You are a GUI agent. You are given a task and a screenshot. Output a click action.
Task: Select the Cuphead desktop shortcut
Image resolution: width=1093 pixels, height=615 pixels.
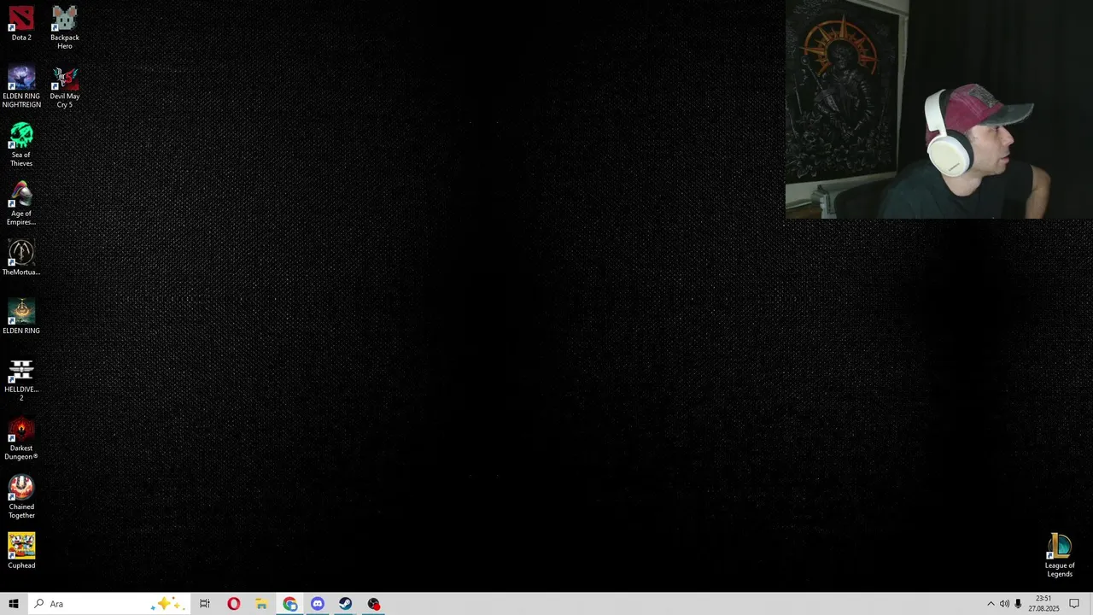[21, 552]
